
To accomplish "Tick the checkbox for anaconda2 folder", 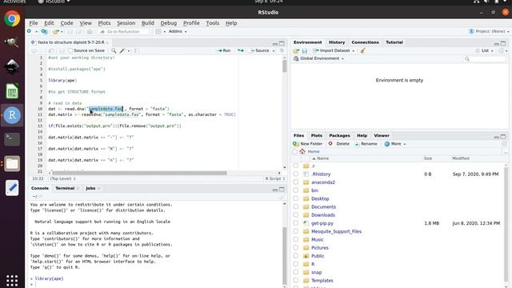I will 296,182.
